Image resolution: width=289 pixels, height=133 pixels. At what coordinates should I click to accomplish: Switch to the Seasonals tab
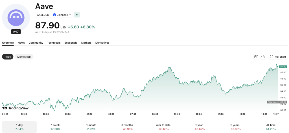tap(71, 43)
